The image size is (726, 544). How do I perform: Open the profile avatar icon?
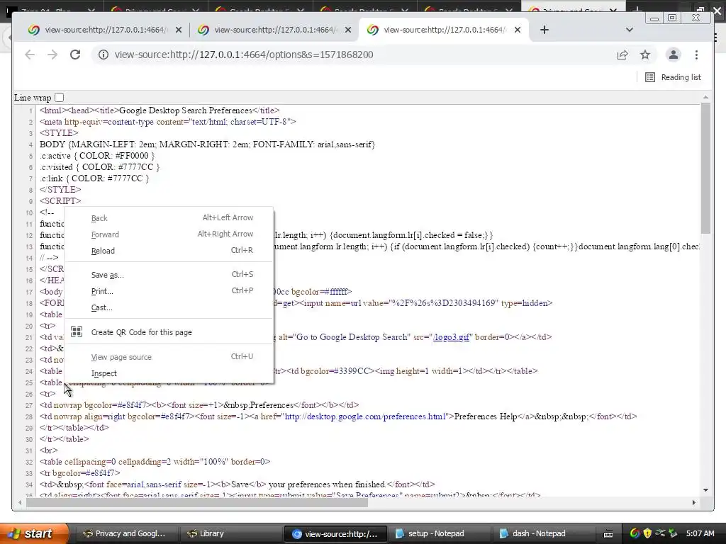coord(674,55)
